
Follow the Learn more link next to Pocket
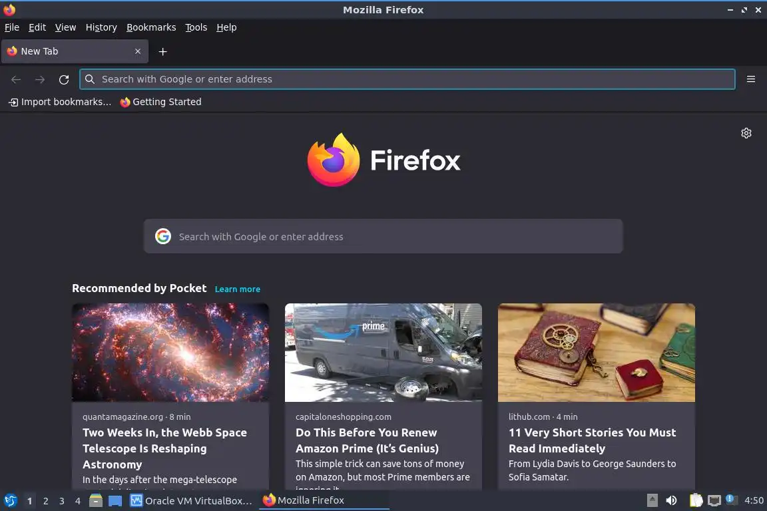pyautogui.click(x=237, y=289)
